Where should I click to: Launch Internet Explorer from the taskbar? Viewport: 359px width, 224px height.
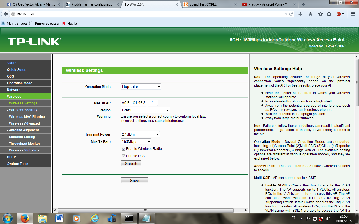click(x=95, y=218)
